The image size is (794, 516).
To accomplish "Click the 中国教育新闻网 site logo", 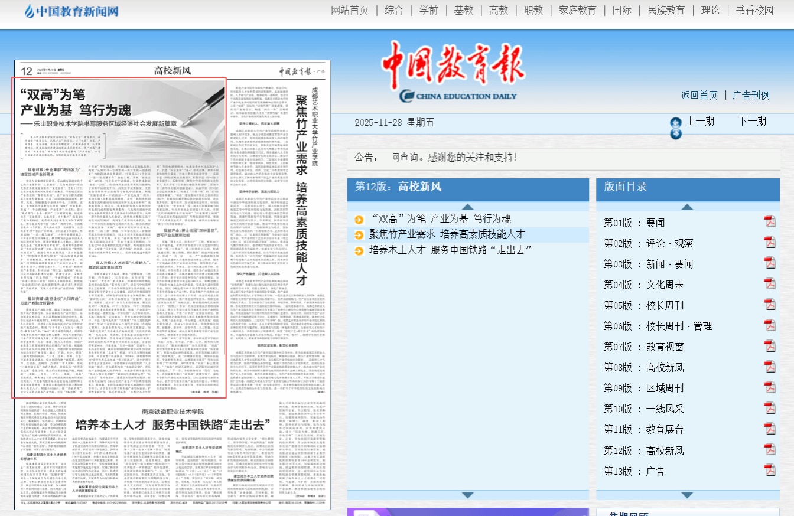I will (71, 11).
